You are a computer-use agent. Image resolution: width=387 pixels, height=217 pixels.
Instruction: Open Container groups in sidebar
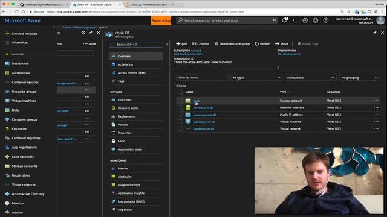(x=24, y=119)
